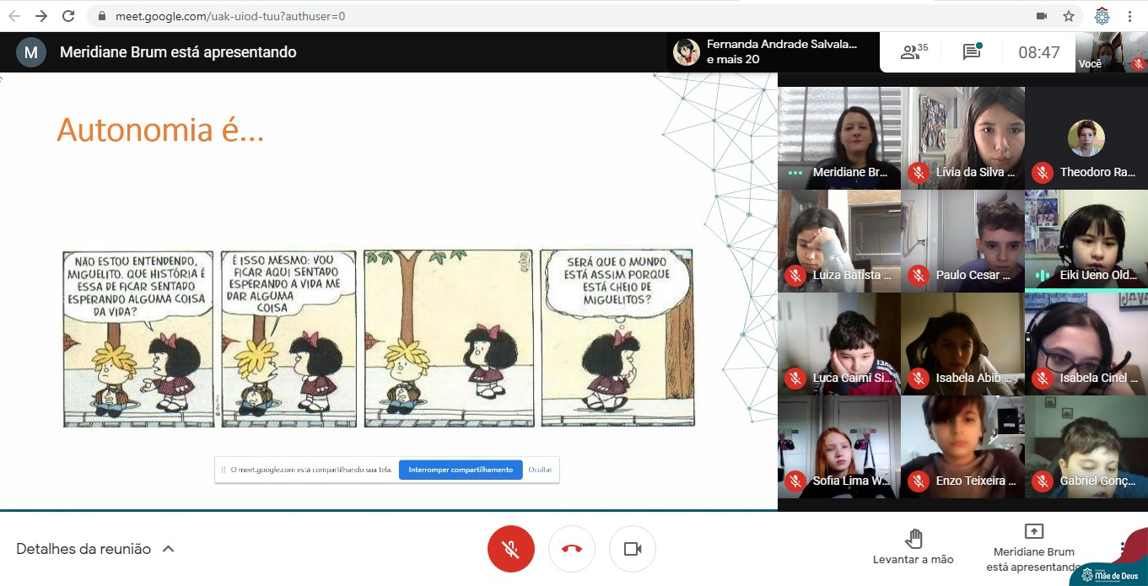1148x586 pixels.
Task: Click the browser back arrow
Action: click(x=14, y=16)
